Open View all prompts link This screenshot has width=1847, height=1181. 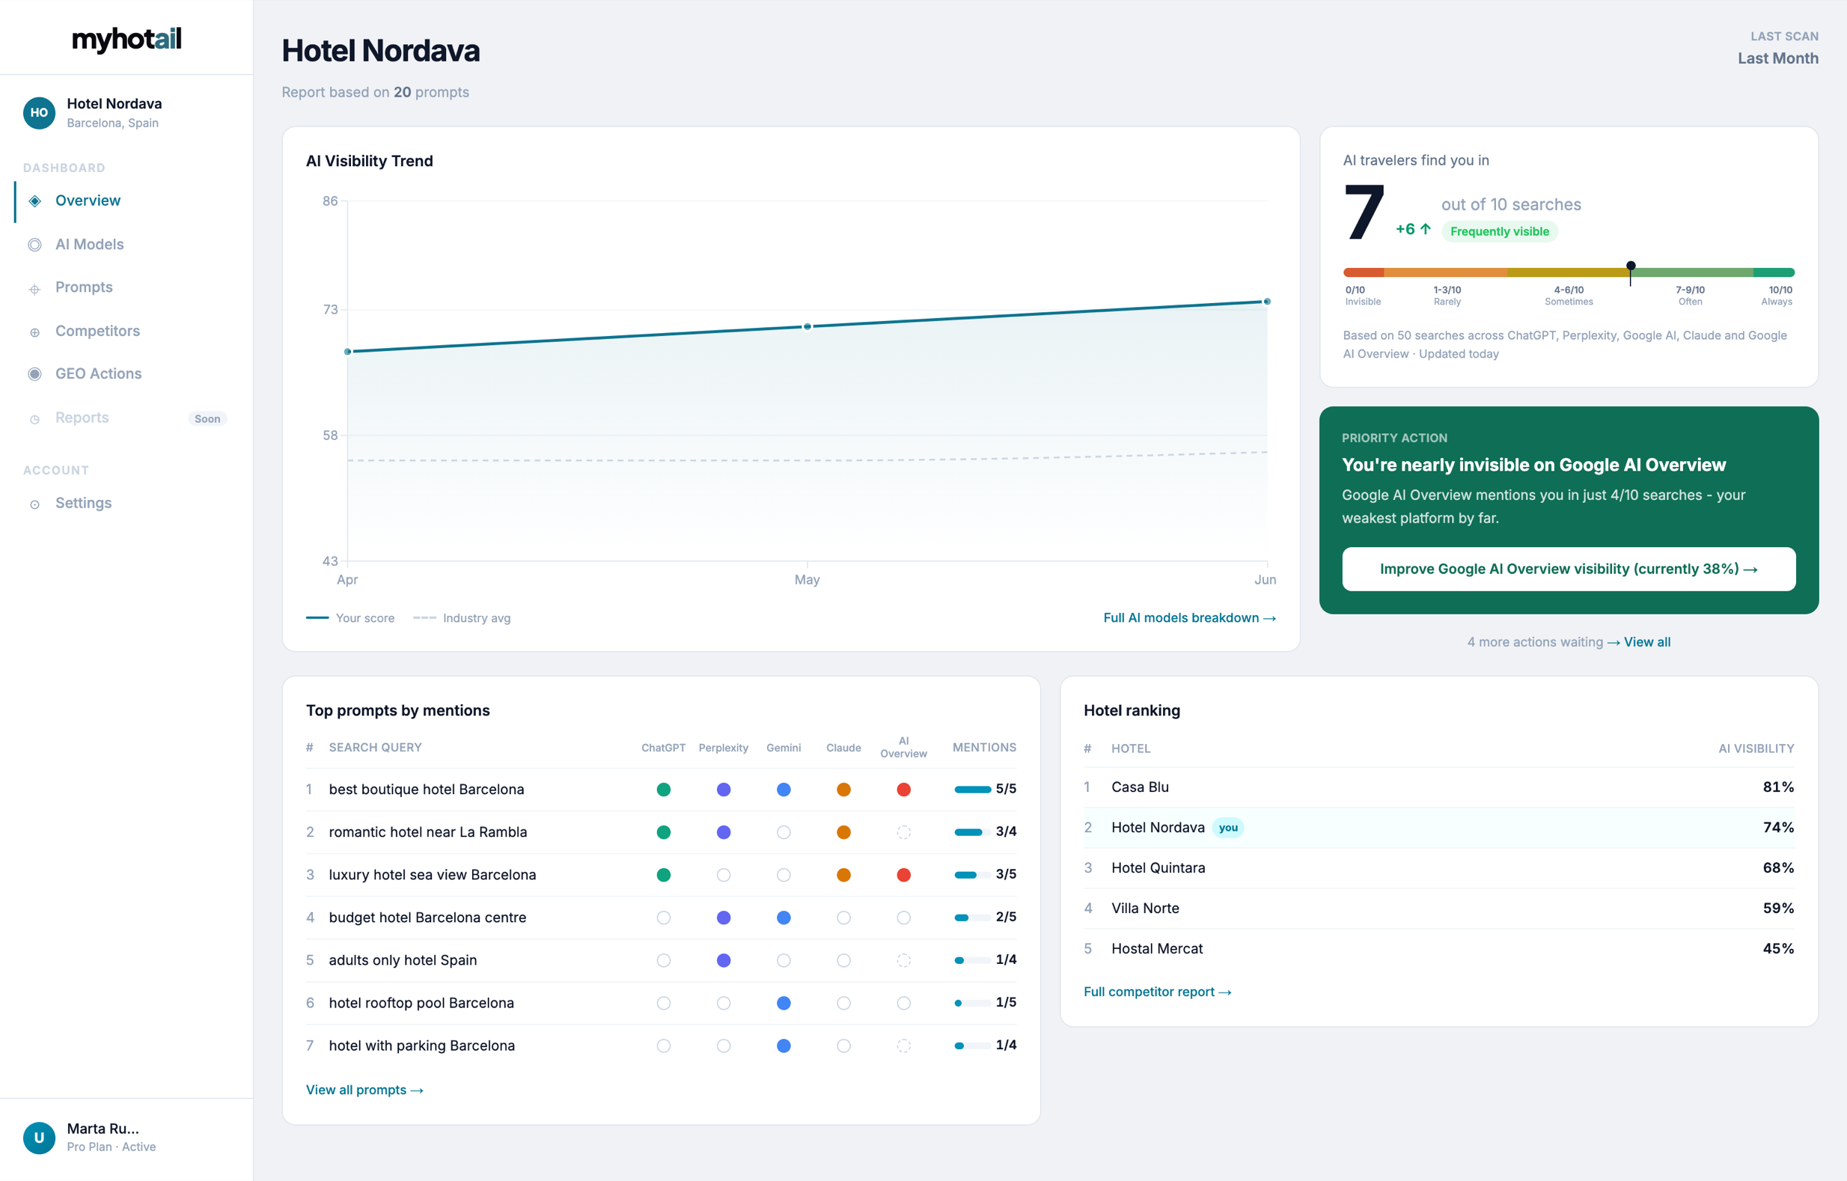(364, 1090)
